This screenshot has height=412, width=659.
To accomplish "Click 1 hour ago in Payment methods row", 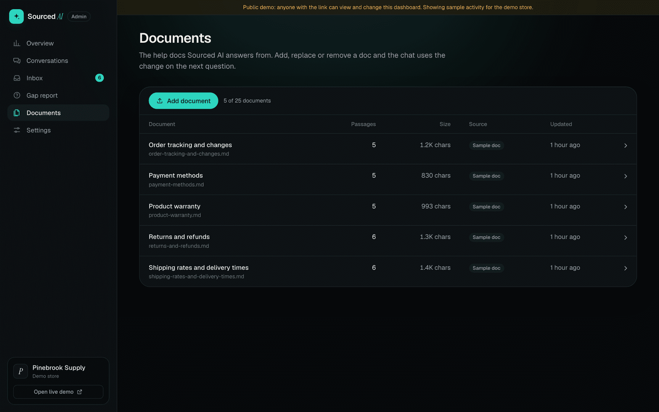I will pyautogui.click(x=565, y=175).
